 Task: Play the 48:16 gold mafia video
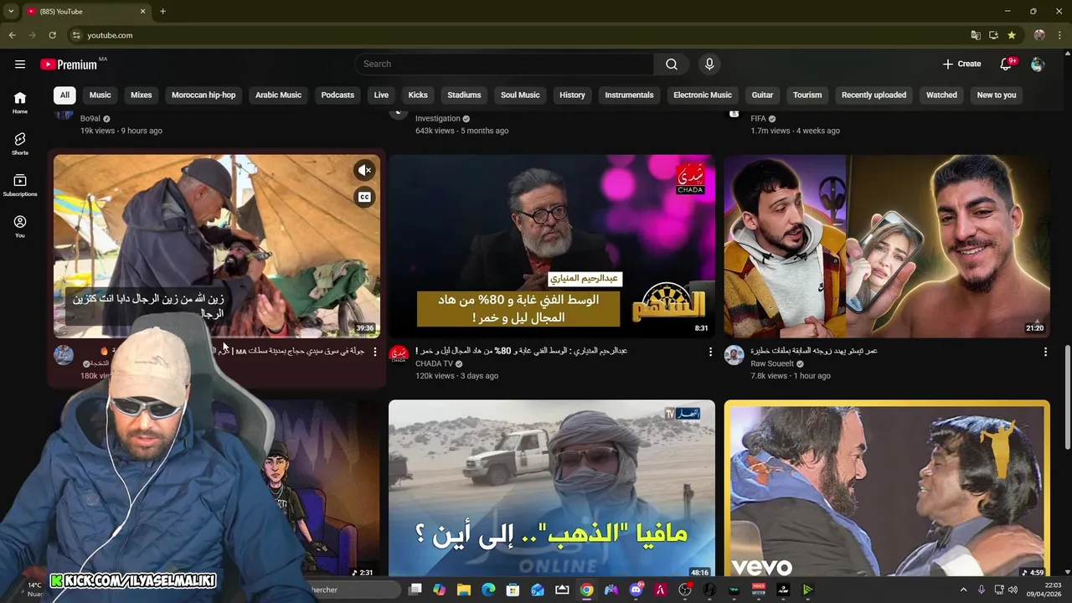click(x=552, y=489)
